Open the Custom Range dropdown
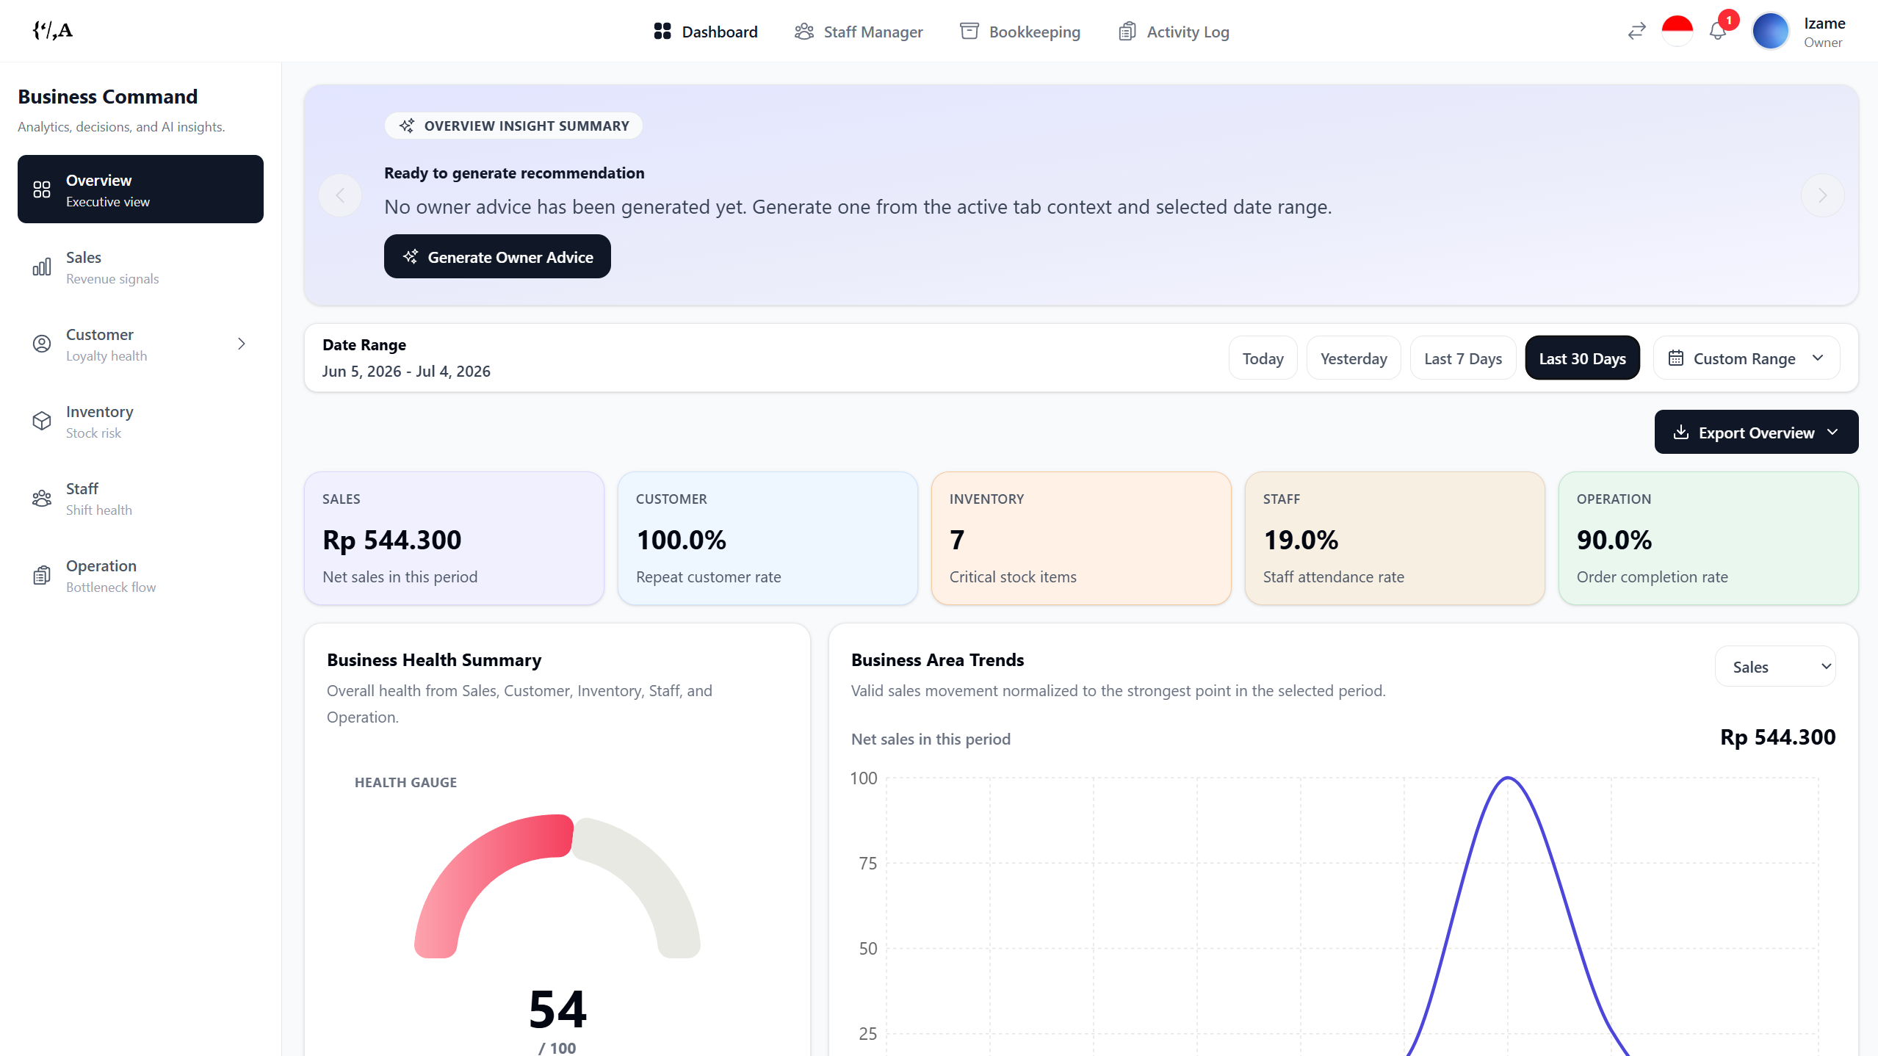The height and width of the screenshot is (1056, 1878). pyautogui.click(x=1746, y=358)
